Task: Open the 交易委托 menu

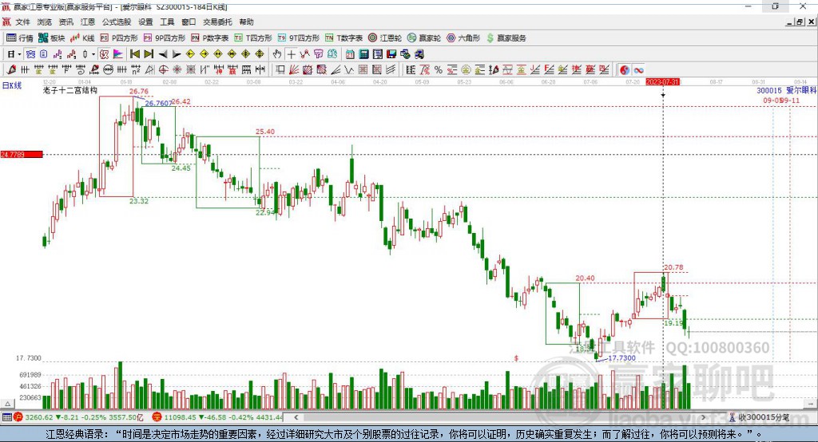Action: [217, 22]
